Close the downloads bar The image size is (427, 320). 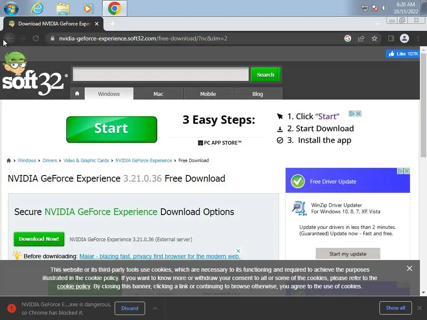click(419, 308)
